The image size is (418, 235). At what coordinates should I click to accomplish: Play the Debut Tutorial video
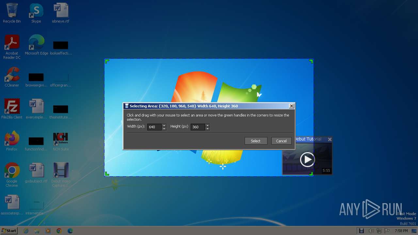coord(307,159)
